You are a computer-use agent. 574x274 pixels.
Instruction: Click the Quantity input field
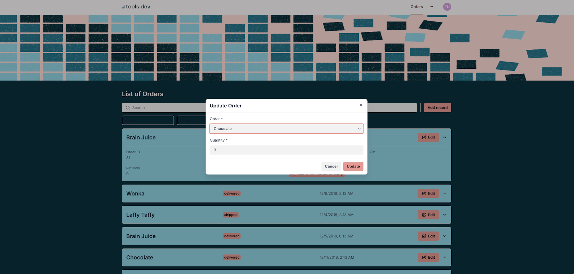(x=286, y=150)
